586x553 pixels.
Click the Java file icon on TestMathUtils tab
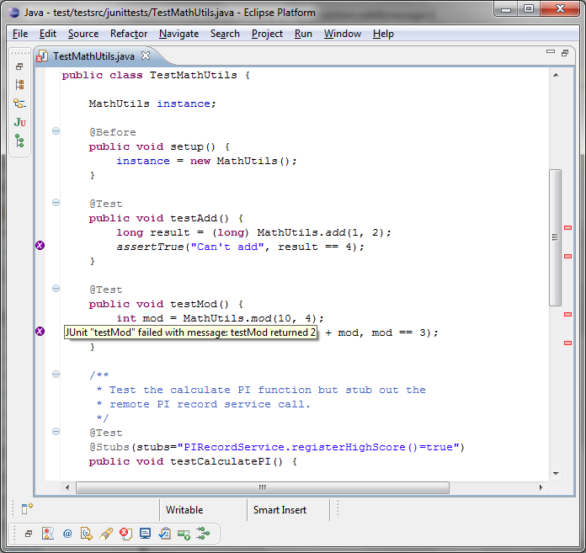point(42,56)
